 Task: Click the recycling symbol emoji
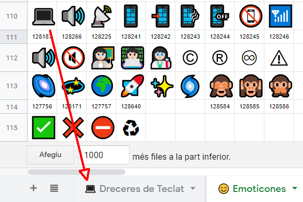(131, 127)
